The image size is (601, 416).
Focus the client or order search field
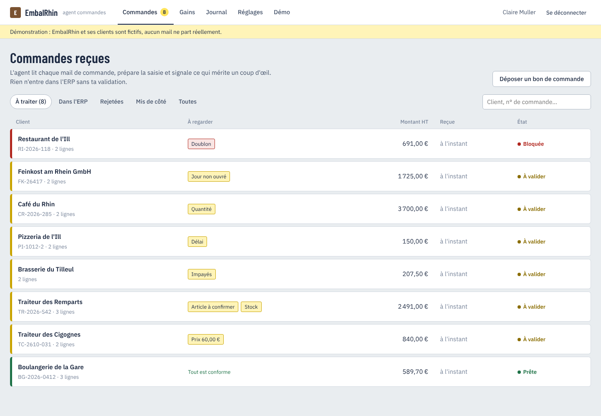click(x=537, y=102)
